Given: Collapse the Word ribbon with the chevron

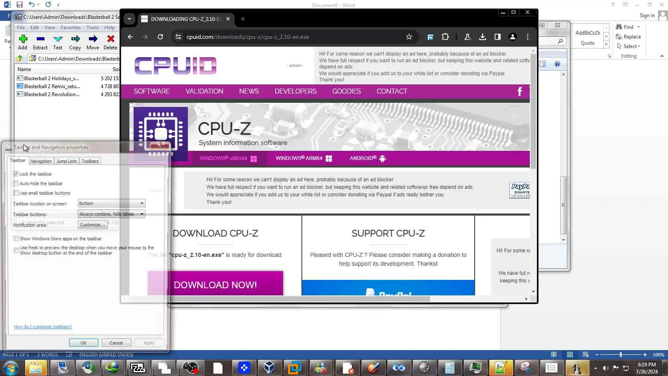Looking at the screenshot, I should [662, 56].
